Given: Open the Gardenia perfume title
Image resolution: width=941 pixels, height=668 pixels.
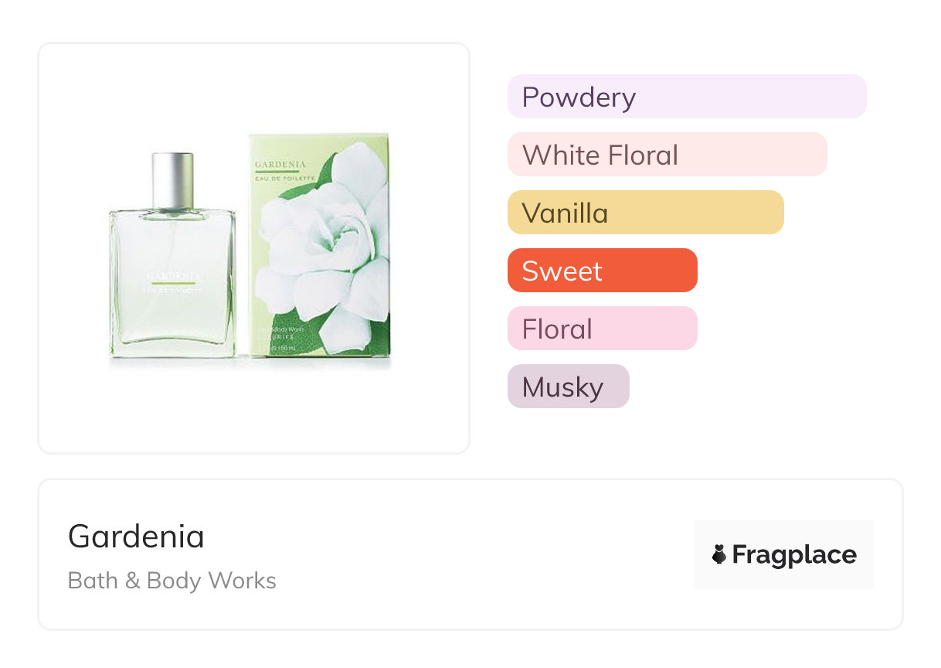Looking at the screenshot, I should (x=136, y=536).
